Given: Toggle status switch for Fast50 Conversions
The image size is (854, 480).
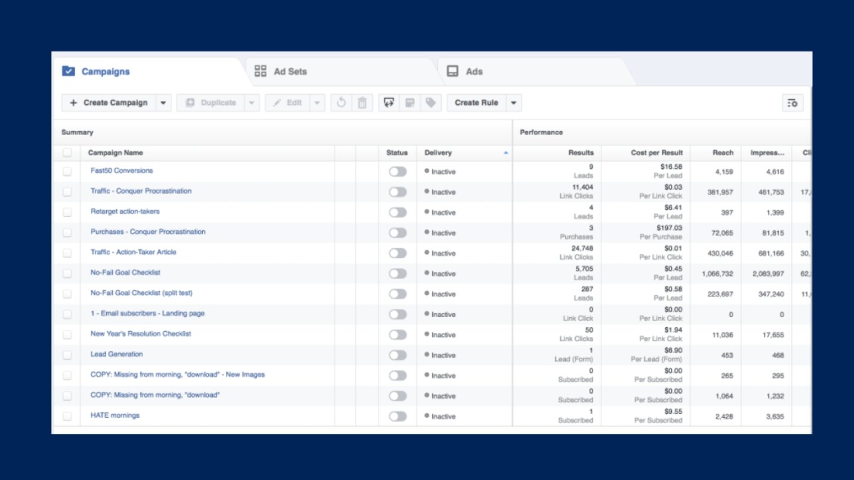Looking at the screenshot, I should tap(398, 172).
